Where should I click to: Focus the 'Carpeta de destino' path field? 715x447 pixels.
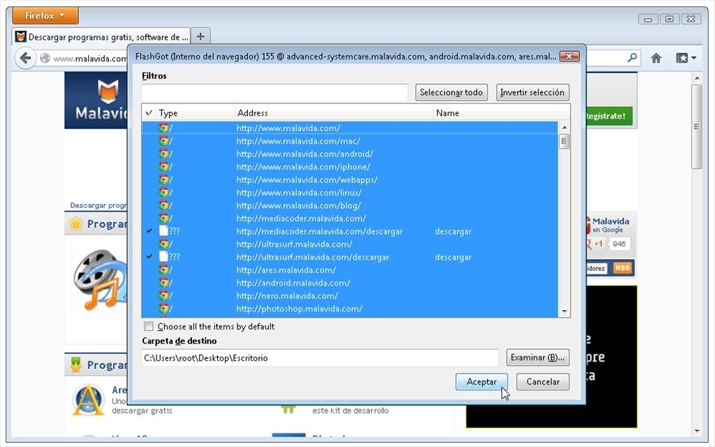click(x=320, y=358)
